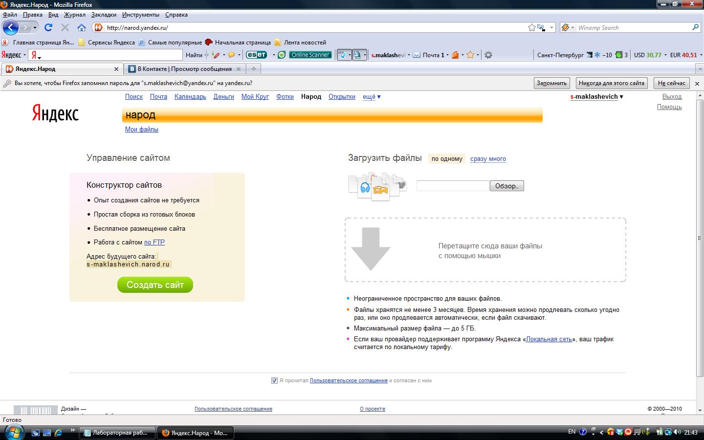This screenshot has width=704, height=440.
Task: Go to the Home page icon
Action: click(x=81, y=27)
